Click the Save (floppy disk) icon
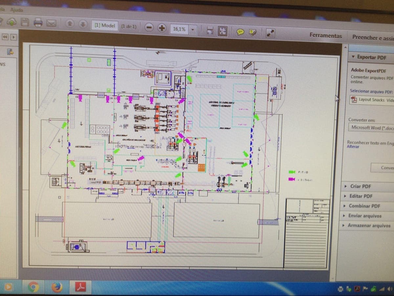Image resolution: width=394 pixels, height=296 pixels. tap(26, 22)
